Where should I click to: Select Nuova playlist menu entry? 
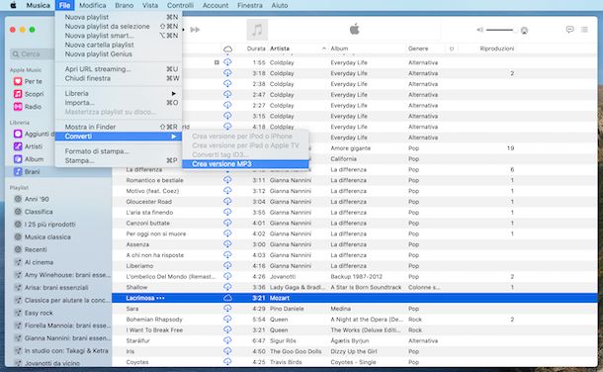click(119, 17)
